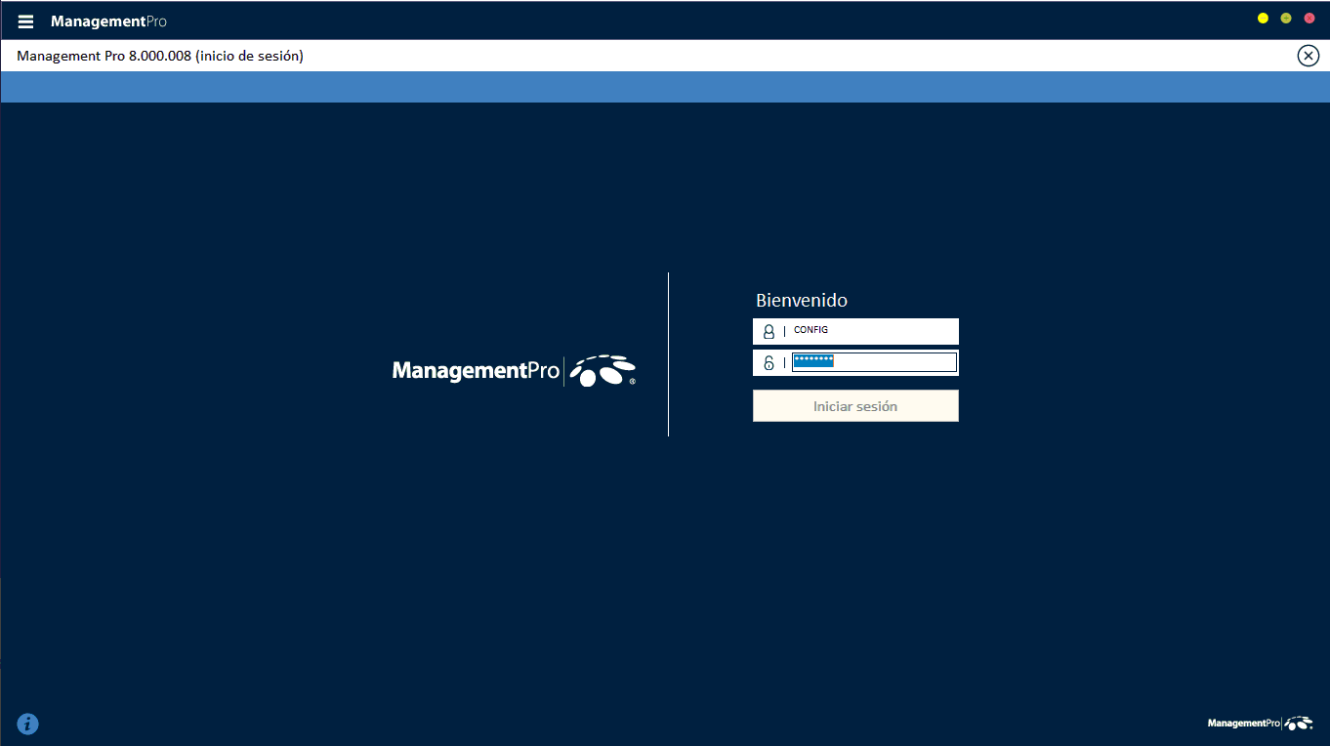1330x746 pixels.
Task: Select the 'Management Pro 8.000.008 (inicio de sesión)' title
Action: (x=160, y=57)
